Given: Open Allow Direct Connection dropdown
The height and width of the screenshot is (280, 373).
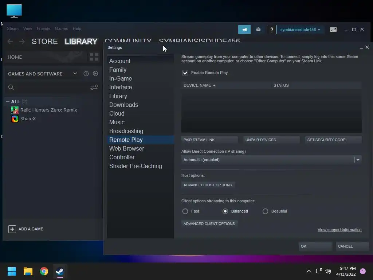Looking at the screenshot, I should [x=271, y=160].
